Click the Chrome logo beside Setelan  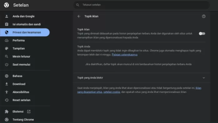(x=6, y=5)
